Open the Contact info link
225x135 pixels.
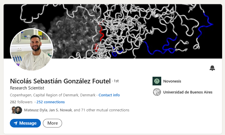tap(109, 95)
